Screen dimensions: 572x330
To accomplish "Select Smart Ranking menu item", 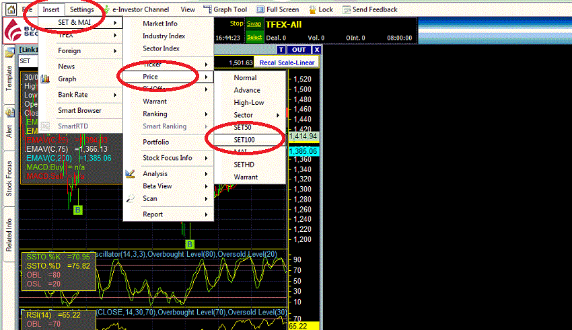I will tap(168, 126).
